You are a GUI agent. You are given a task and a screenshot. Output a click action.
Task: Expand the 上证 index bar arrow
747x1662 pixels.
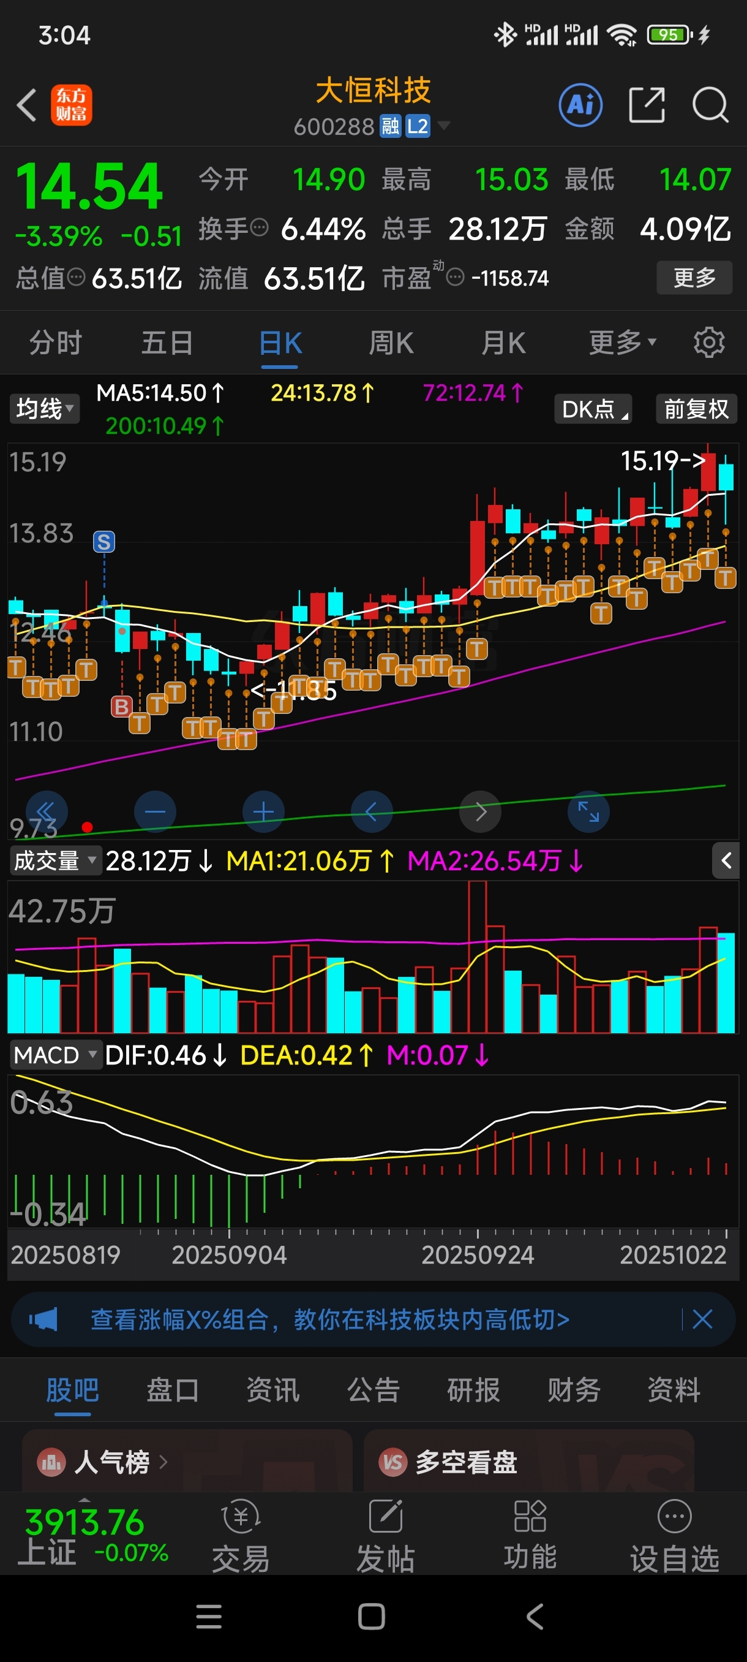[84, 1500]
